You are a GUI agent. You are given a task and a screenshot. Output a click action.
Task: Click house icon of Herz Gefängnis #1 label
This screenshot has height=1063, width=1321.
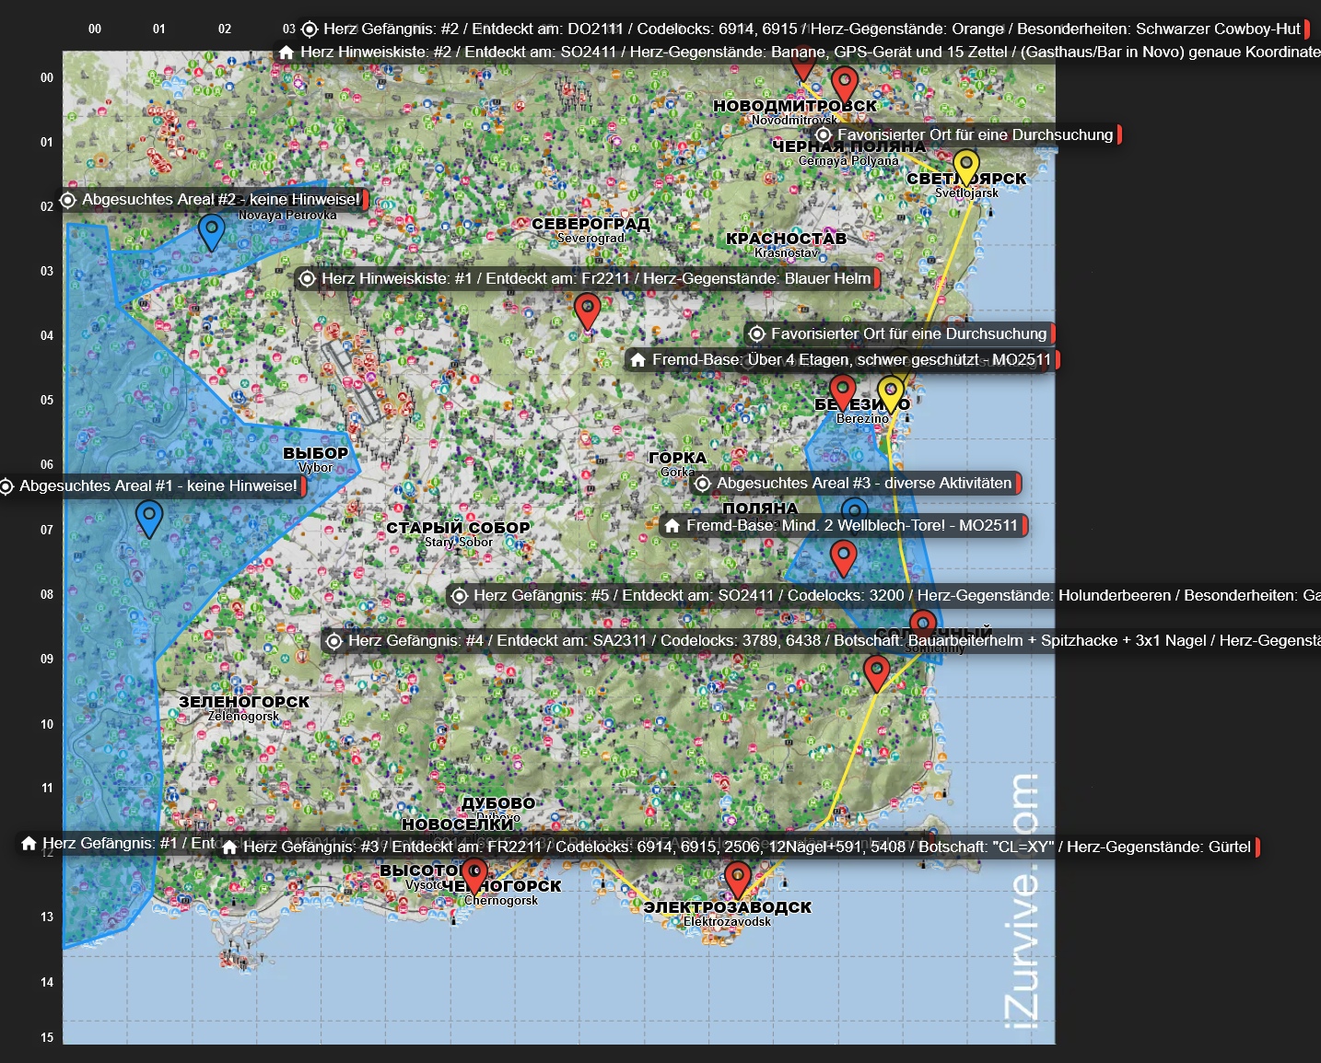point(29,843)
